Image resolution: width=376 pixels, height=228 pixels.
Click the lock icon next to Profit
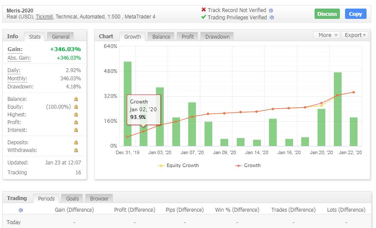[76, 122]
